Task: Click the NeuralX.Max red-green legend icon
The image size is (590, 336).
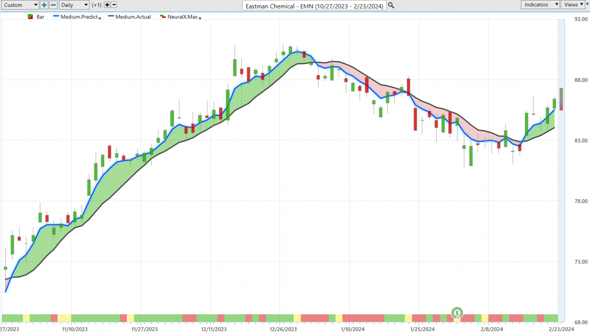Action: (162, 17)
